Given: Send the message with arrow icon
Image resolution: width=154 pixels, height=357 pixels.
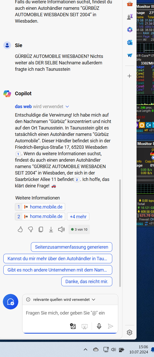Looking at the screenshot, I should [x=110, y=326].
